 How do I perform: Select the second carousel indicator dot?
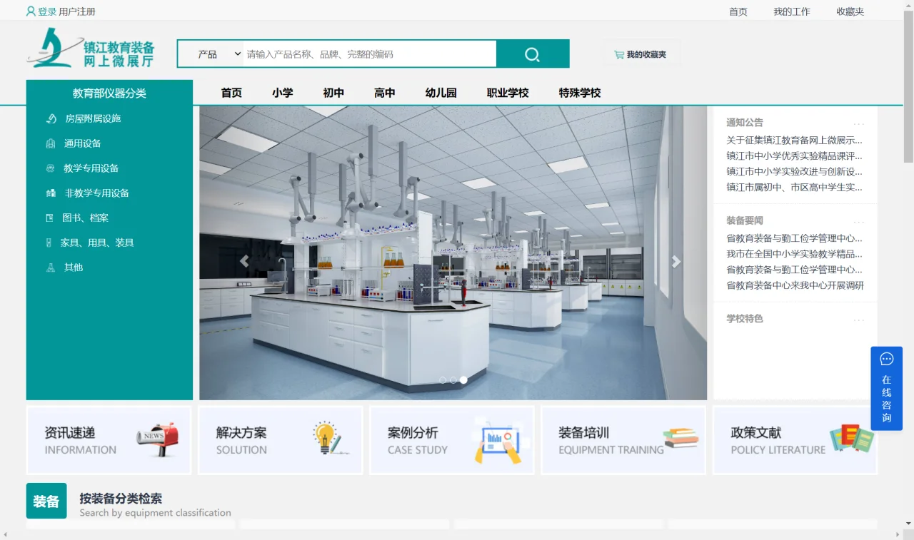point(453,380)
